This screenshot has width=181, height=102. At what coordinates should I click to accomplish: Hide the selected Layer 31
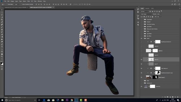[141, 59]
